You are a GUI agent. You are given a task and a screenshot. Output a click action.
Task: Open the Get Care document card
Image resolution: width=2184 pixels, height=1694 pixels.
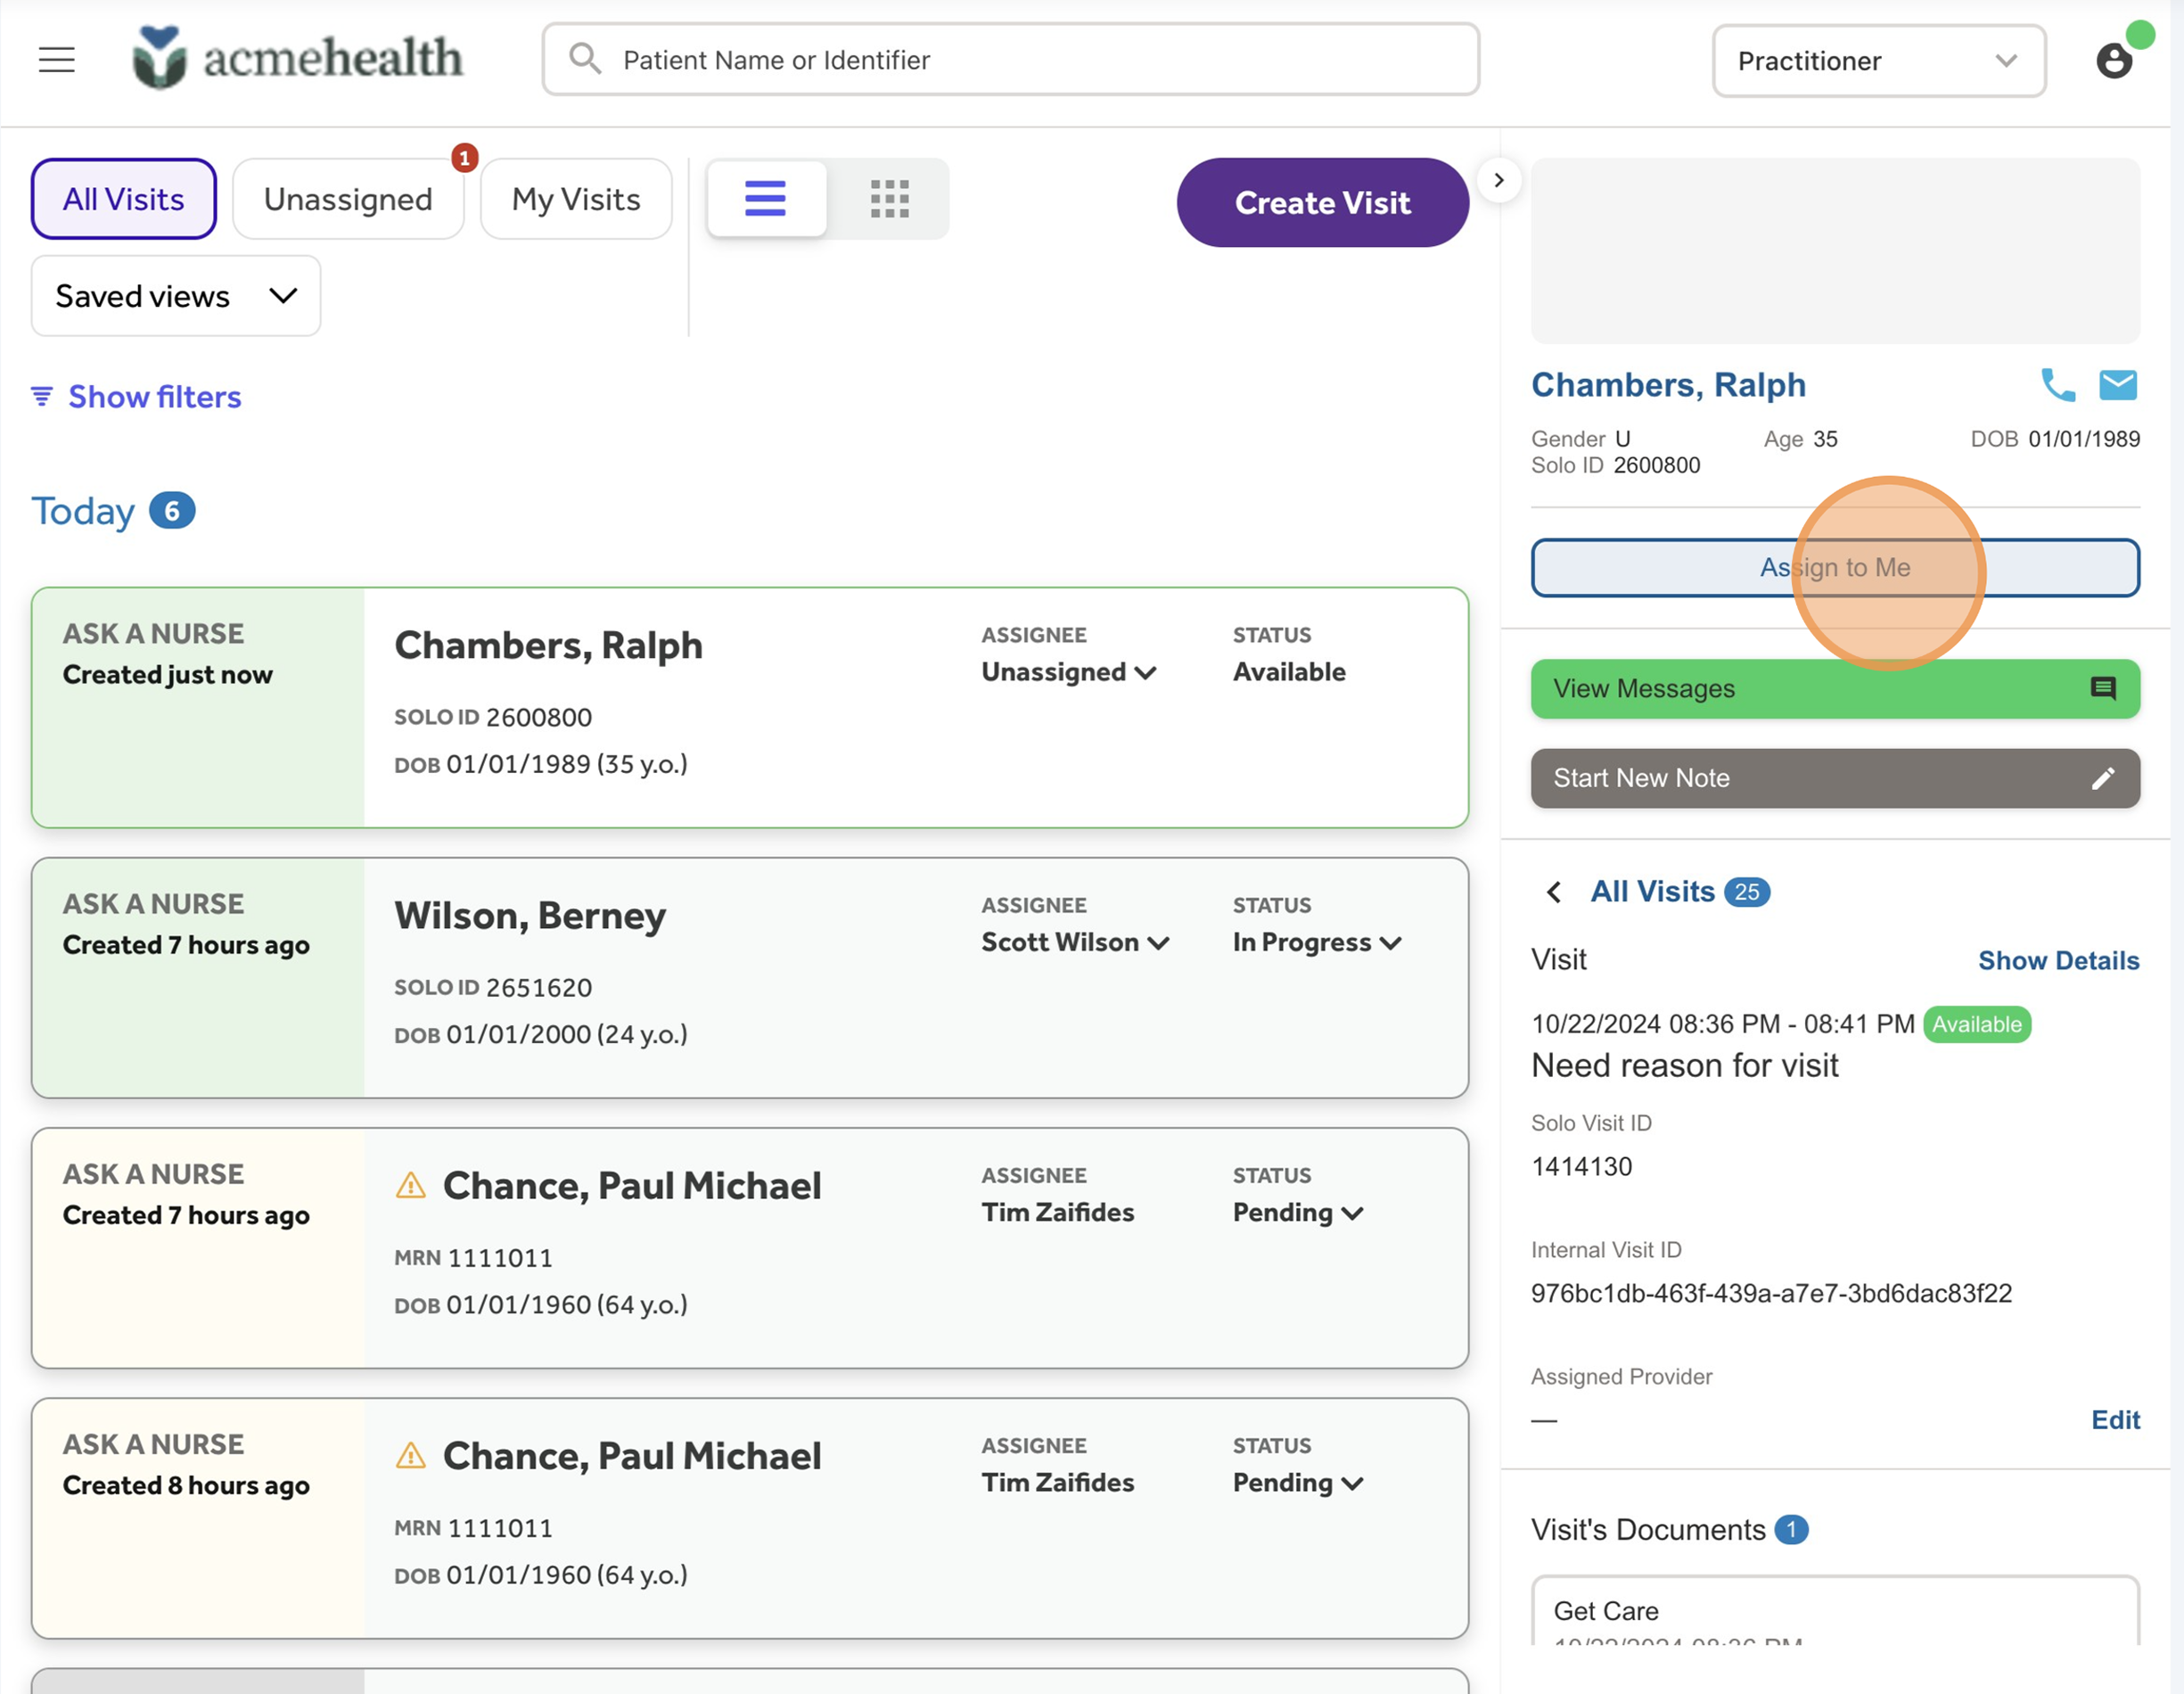[1835, 1611]
